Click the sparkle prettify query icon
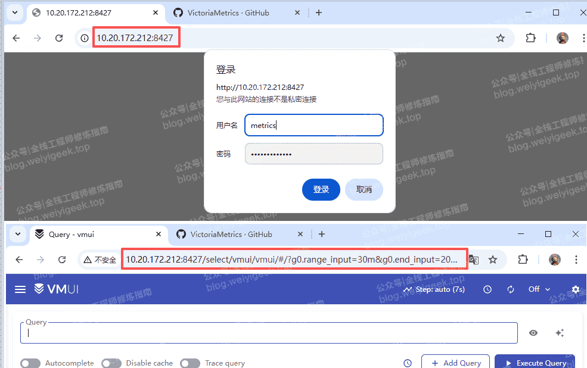This screenshot has height=368, width=587. (x=560, y=333)
